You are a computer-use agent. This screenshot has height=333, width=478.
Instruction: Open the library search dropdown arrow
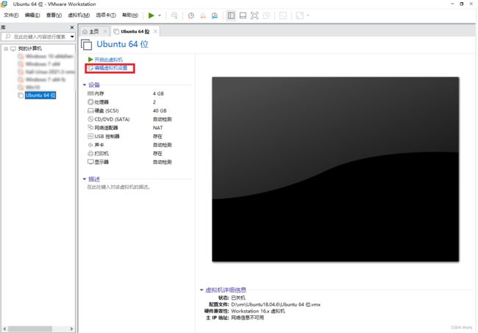click(x=72, y=37)
